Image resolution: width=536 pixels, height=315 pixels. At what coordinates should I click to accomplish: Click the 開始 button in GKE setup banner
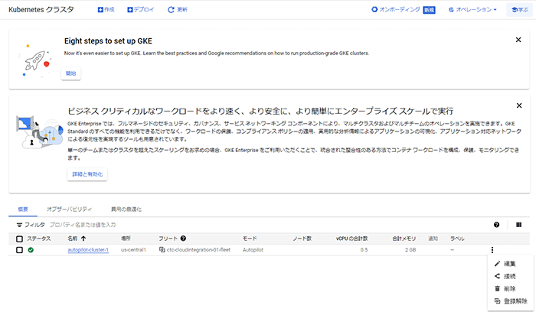(x=70, y=73)
